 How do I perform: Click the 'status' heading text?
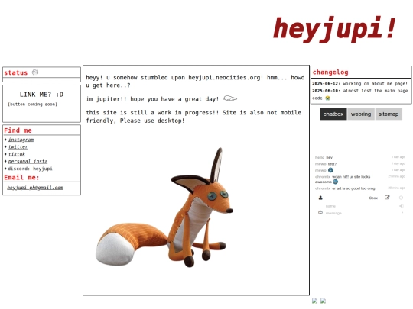click(x=16, y=72)
